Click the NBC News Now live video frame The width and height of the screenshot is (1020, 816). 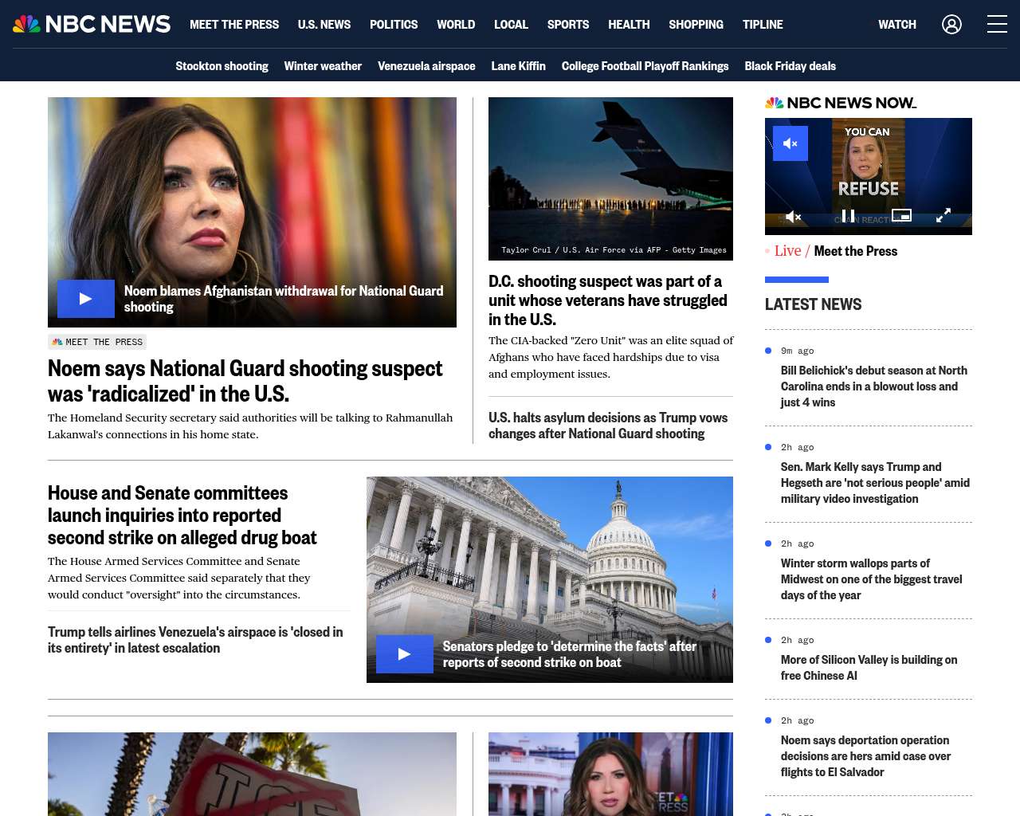pos(869,176)
